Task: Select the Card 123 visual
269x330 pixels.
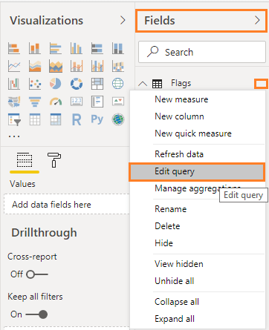Action: tap(77, 102)
